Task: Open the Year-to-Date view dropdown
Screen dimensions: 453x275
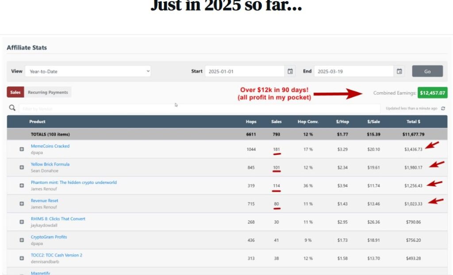Action: (x=87, y=71)
